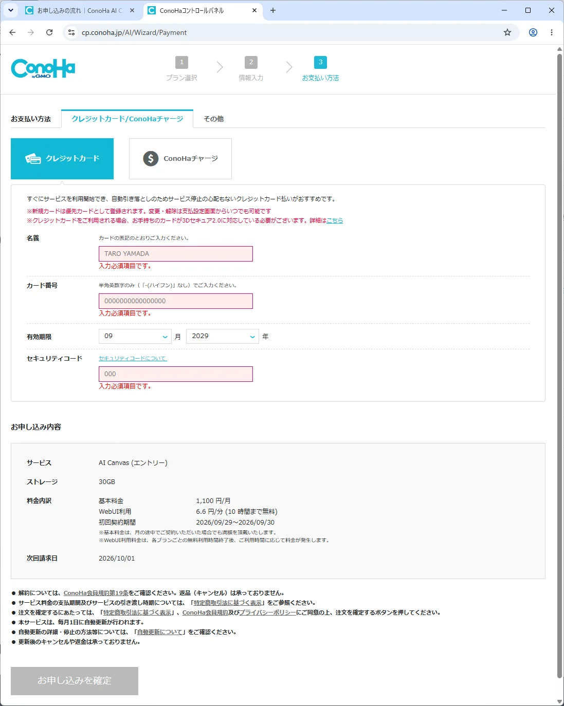The width and height of the screenshot is (564, 706).
Task: Click the address bar URL
Action: (x=134, y=32)
